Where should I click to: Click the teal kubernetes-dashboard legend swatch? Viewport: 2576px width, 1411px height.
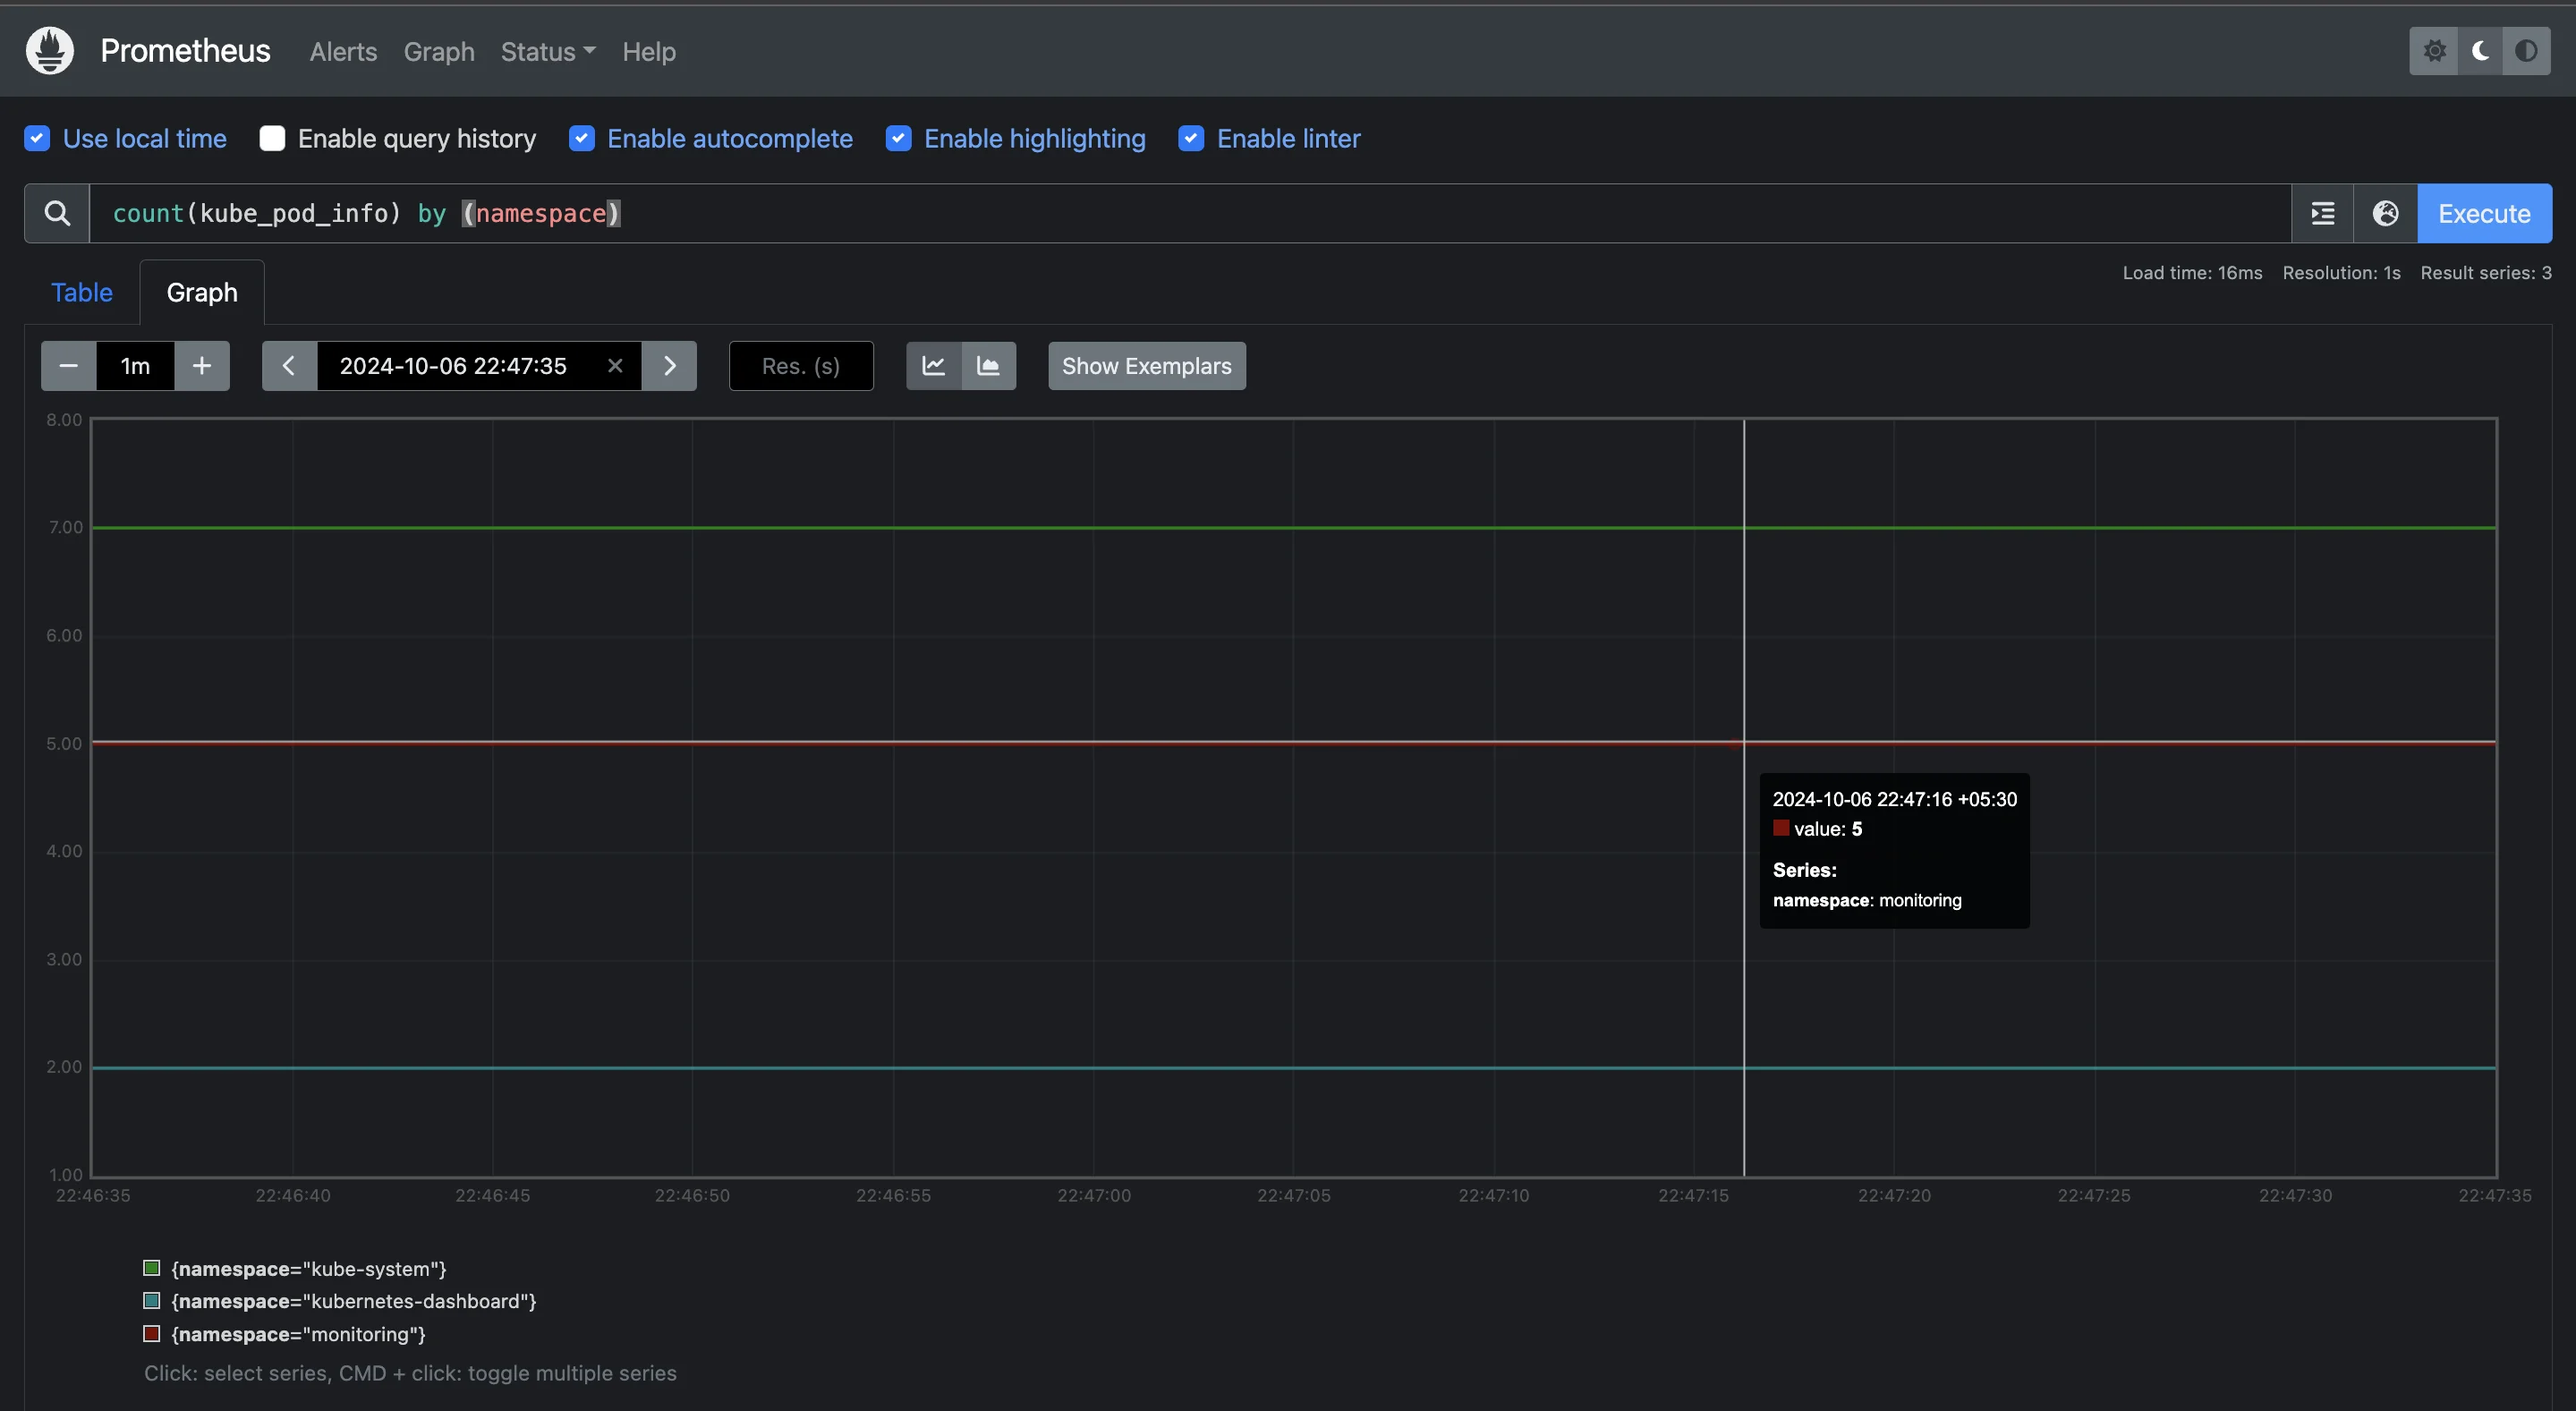pos(152,1301)
